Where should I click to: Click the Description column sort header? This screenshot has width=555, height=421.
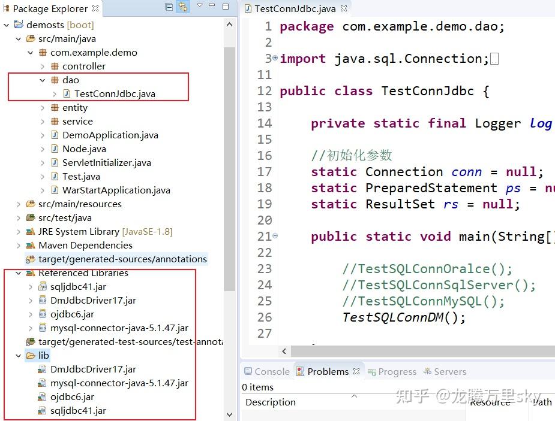[270, 402]
